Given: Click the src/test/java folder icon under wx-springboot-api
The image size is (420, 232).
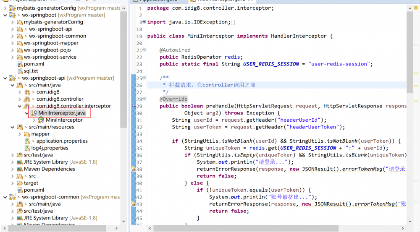Looking at the screenshot, I should point(20,155).
